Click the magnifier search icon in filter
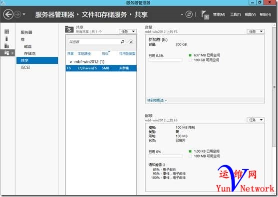 pyautogui.click(x=122, y=42)
